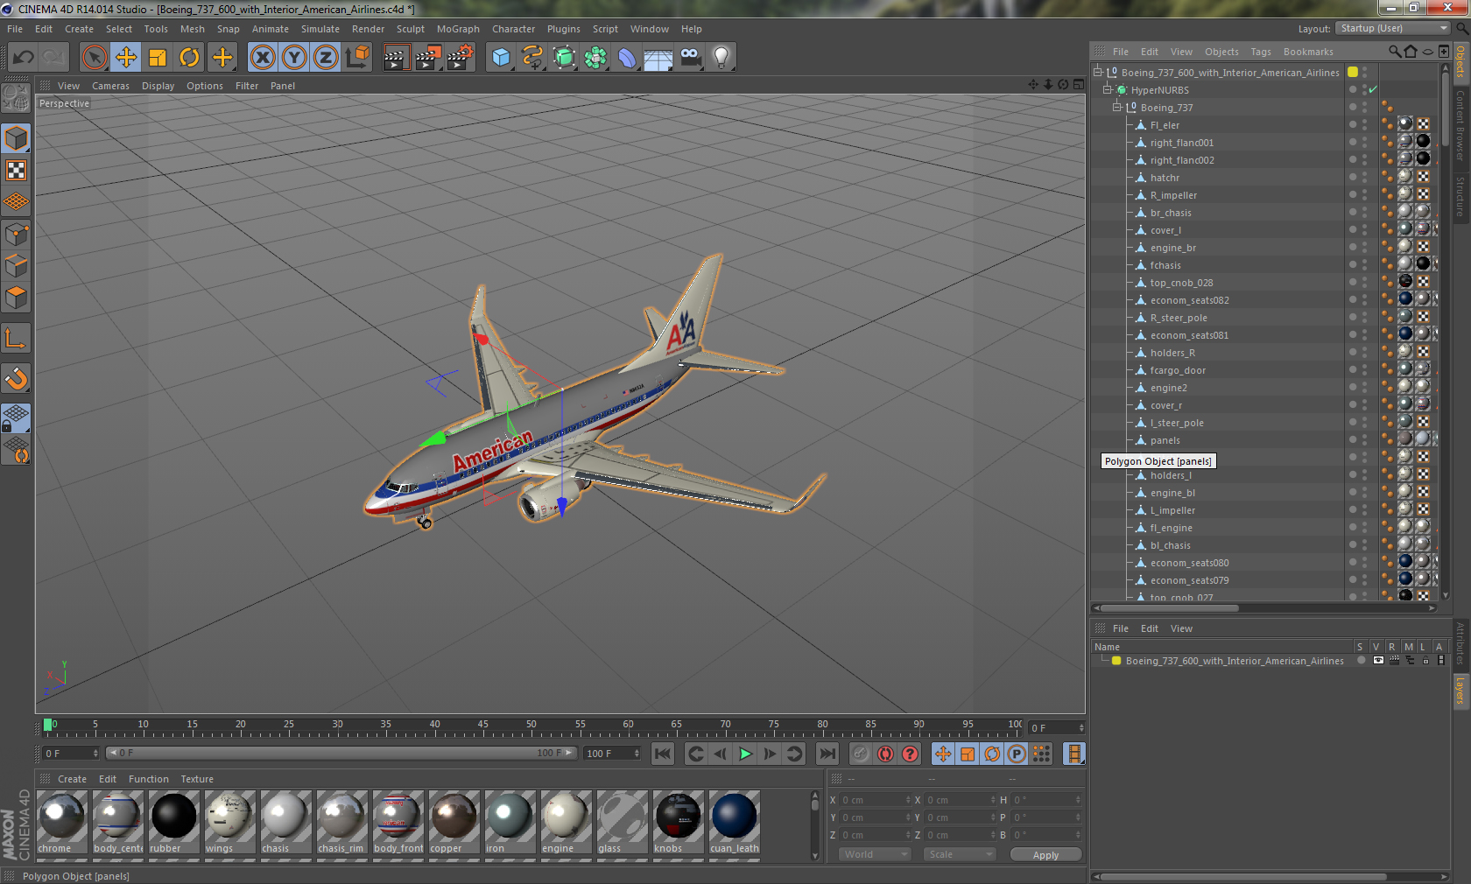1471x884 pixels.
Task: Collapse the HyperNURBS tree node
Action: click(1108, 90)
